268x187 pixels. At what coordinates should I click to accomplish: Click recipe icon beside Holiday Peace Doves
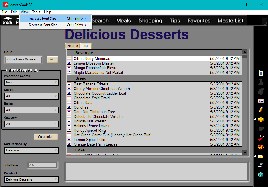coord(69,126)
